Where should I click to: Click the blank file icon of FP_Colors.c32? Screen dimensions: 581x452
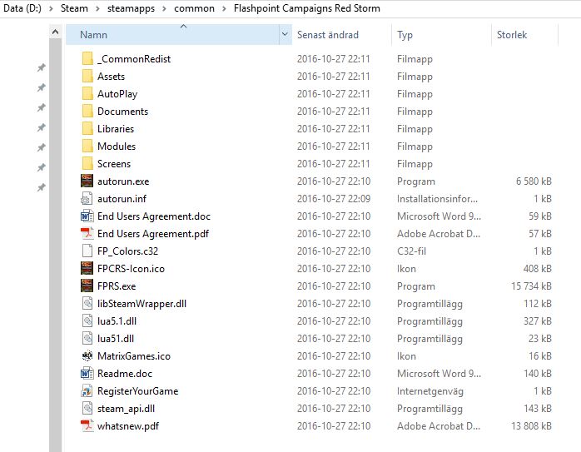87,251
